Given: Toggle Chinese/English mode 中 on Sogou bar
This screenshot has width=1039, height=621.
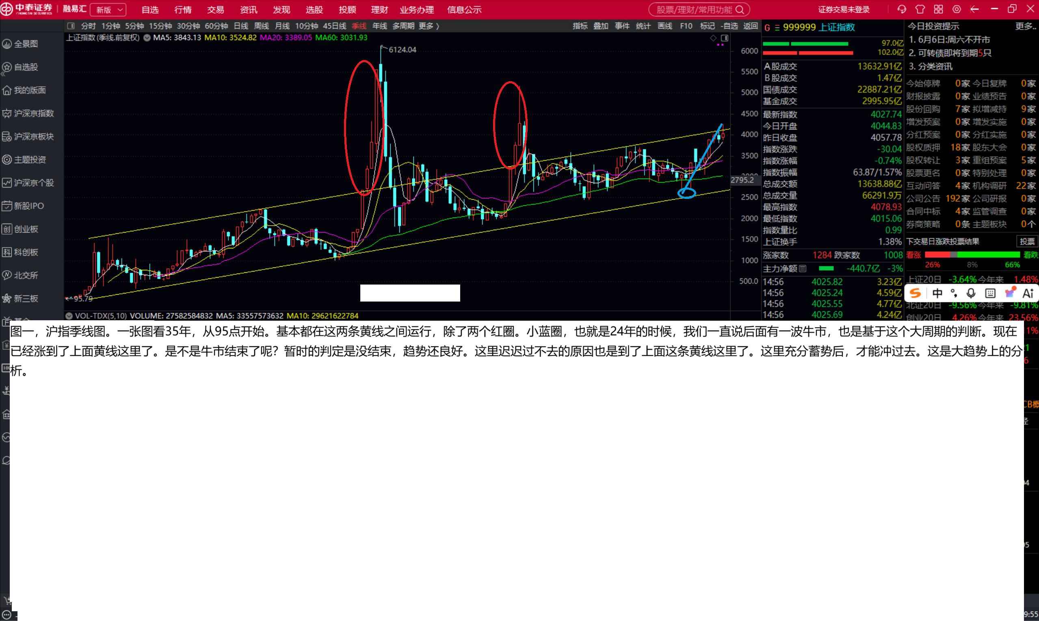Looking at the screenshot, I should point(937,293).
